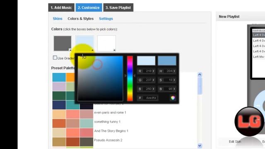Click the new color preview swatch
This screenshot has width=265, height=149.
click(x=146, y=61)
